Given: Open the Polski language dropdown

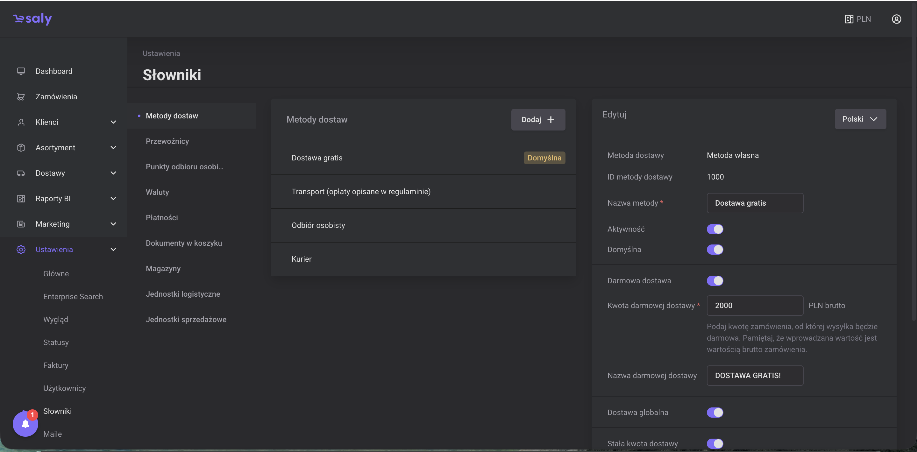Looking at the screenshot, I should pos(860,119).
